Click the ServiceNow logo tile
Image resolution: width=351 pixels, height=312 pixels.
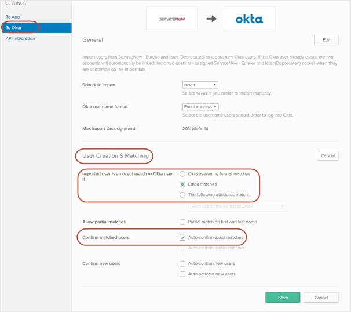click(171, 19)
